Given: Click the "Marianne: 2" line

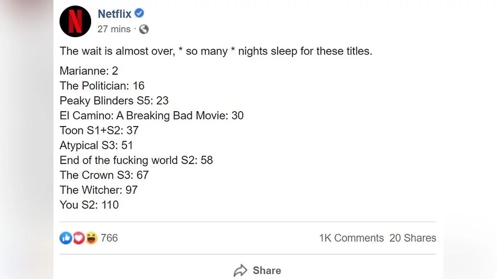Looking at the screenshot, I should pyautogui.click(x=89, y=71).
